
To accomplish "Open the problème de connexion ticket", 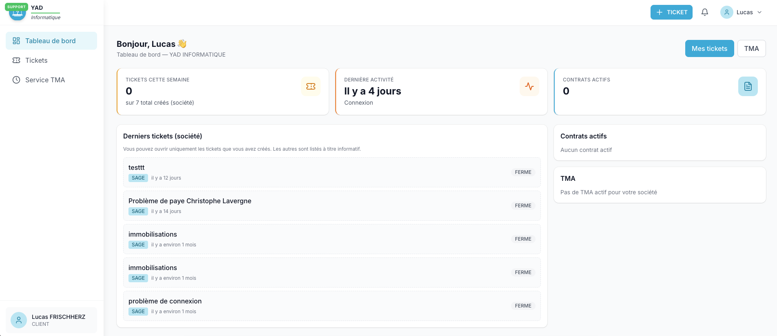I will pyautogui.click(x=332, y=306).
